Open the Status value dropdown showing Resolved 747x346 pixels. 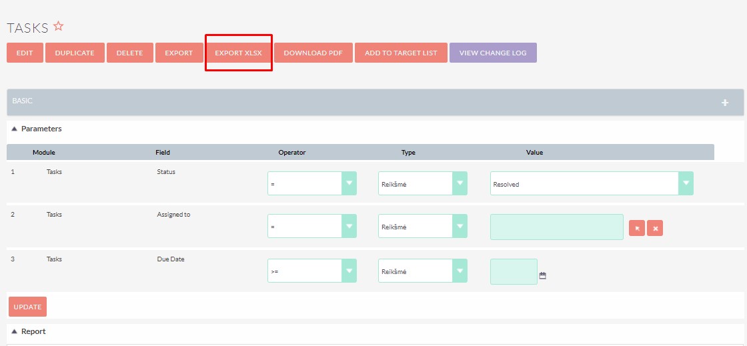pyautogui.click(x=592, y=183)
